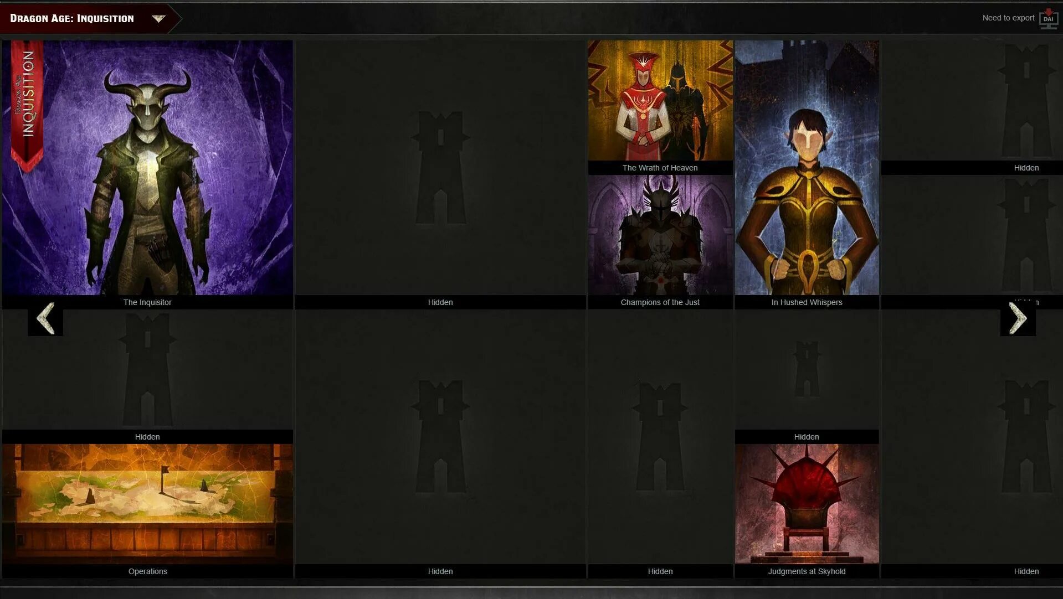Click Judgments at Skyhold caption
The image size is (1063, 599).
pos(807,571)
